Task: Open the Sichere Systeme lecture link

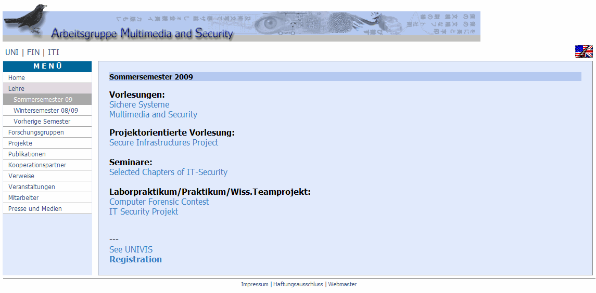Action: click(139, 105)
